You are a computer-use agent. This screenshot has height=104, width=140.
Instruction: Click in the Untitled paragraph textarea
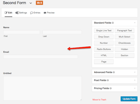coord(43,88)
